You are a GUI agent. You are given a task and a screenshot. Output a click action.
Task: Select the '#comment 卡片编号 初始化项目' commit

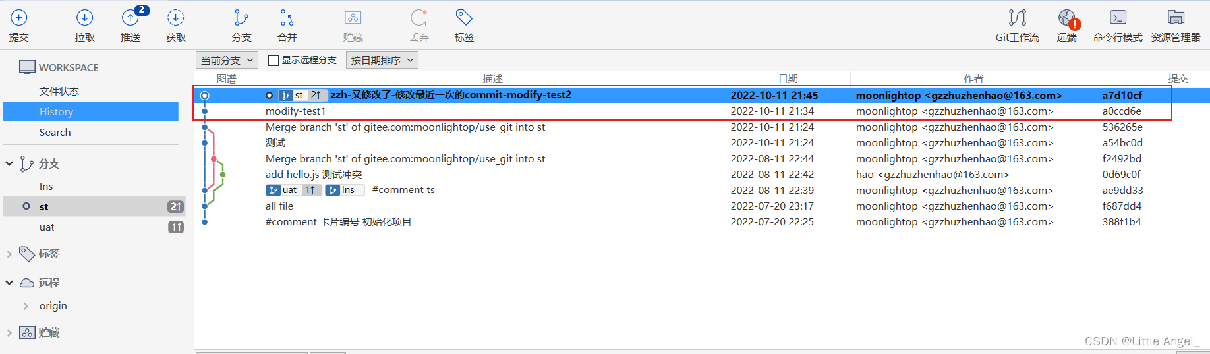coord(702,222)
